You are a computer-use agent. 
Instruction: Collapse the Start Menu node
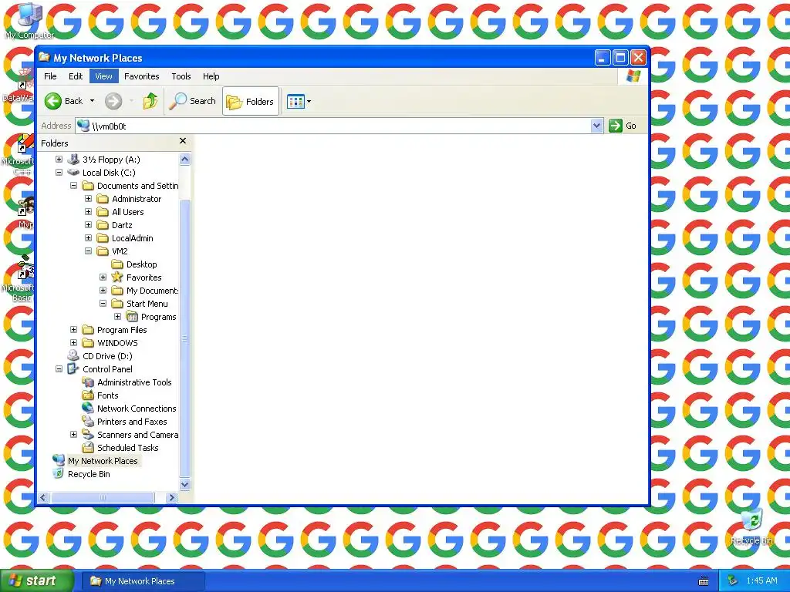coord(103,303)
